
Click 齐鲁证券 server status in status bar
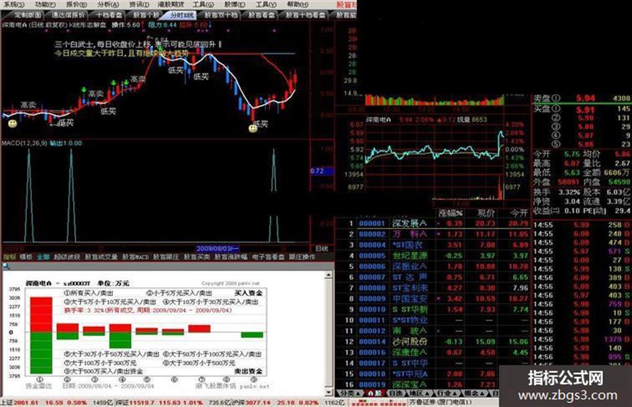442,402
